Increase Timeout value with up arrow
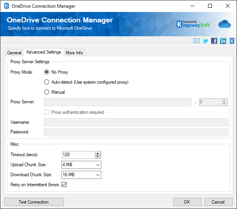The height and width of the screenshot is (209, 237). [98, 153]
